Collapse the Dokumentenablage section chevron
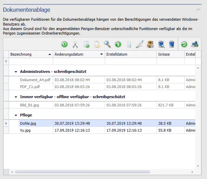This screenshot has height=179, width=207. 198,10
